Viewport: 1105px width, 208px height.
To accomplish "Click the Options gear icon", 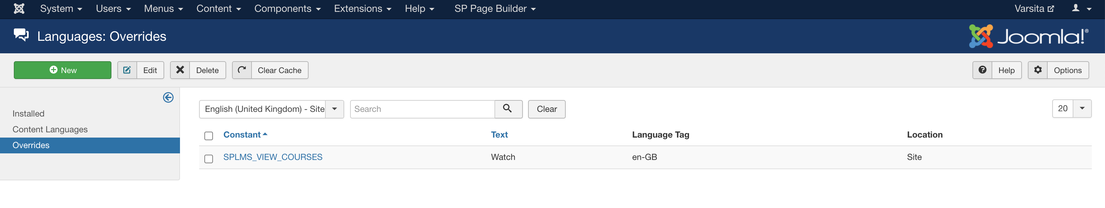I will pos(1038,70).
